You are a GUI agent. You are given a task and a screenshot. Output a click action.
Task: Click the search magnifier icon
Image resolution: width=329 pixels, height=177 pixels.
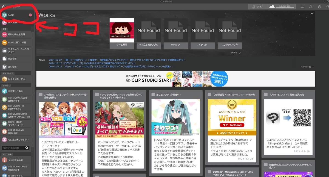point(27,148)
